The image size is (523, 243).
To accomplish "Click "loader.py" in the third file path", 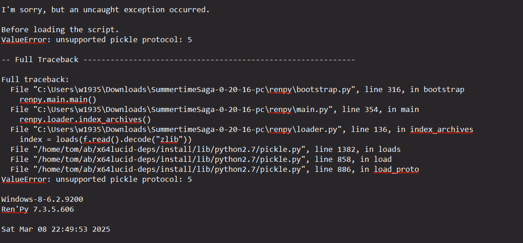I will click(x=317, y=129).
